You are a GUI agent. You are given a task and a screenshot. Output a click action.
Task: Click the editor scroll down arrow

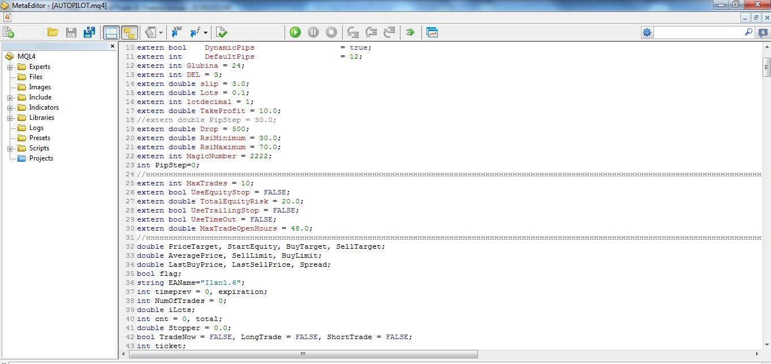pos(766,344)
